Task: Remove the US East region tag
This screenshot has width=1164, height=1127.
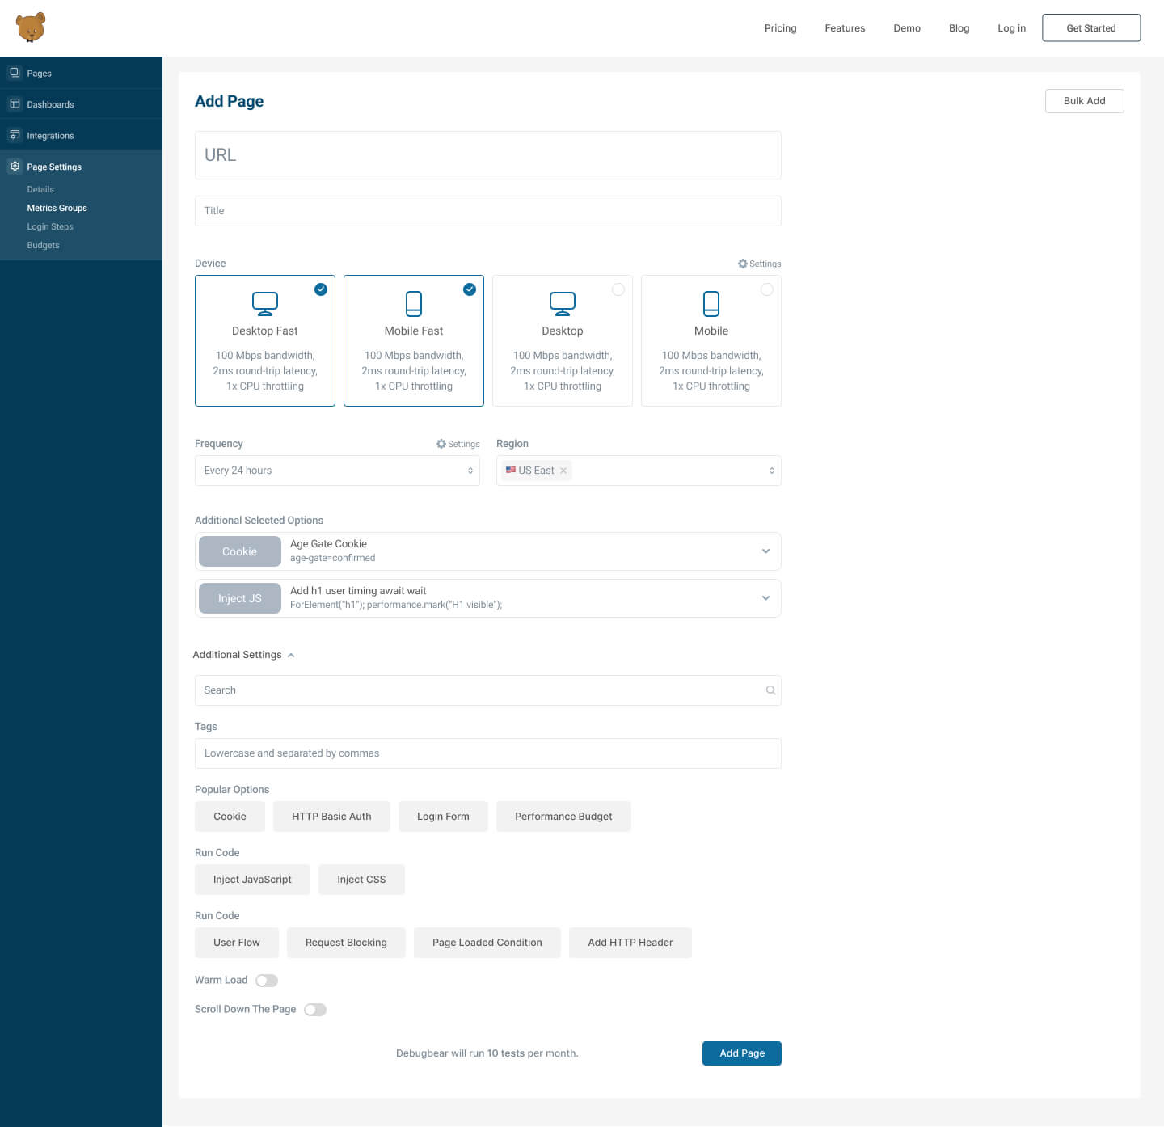Action: [563, 471]
